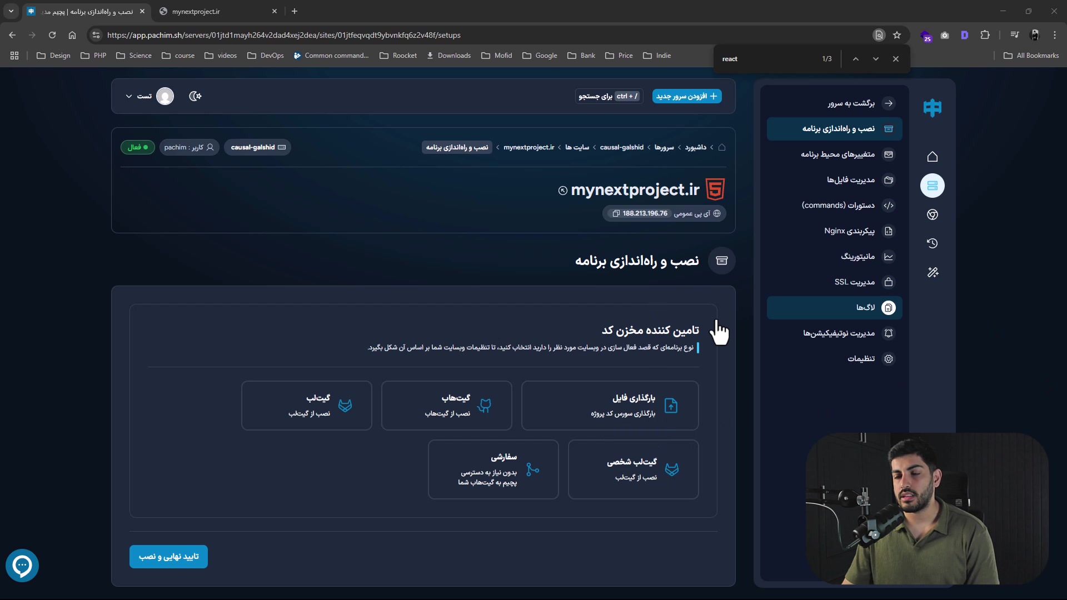The image size is (1067, 600).
Task: Expand the user account dropdown
Action: (x=129, y=96)
